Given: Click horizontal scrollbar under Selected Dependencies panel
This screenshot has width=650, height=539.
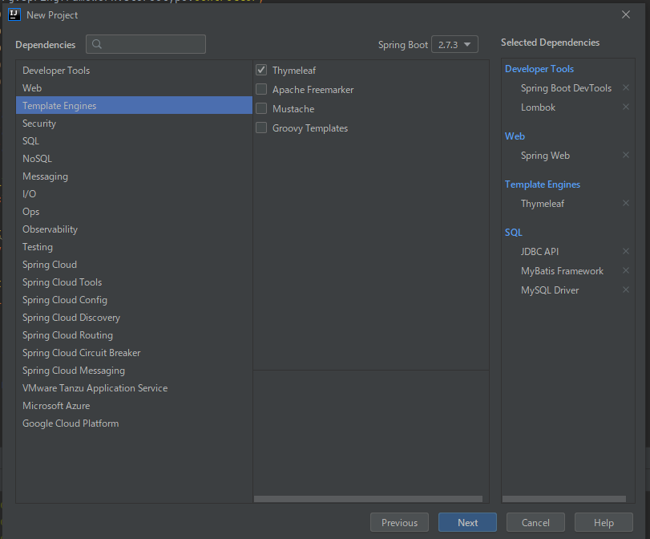Looking at the screenshot, I should (563, 499).
